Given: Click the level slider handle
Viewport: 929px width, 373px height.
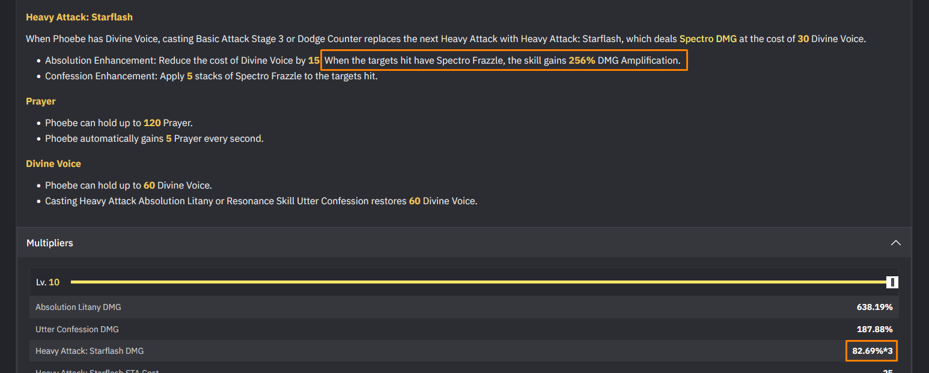Looking at the screenshot, I should [892, 282].
